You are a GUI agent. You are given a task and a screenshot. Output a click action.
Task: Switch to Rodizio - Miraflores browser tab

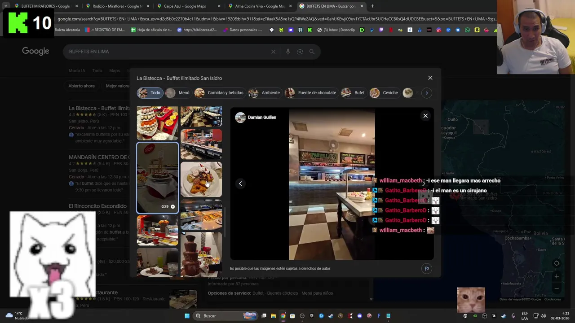point(117,6)
